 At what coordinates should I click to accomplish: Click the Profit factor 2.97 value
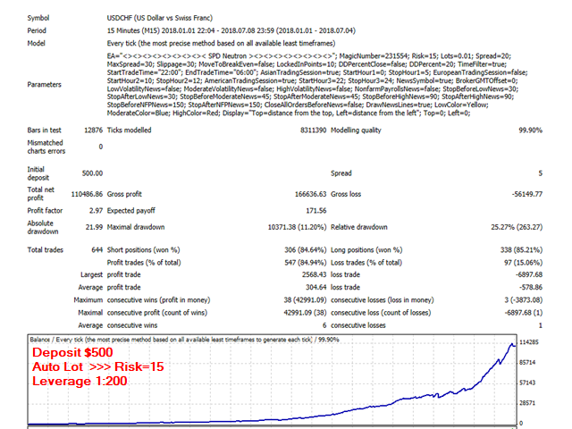[x=96, y=211]
